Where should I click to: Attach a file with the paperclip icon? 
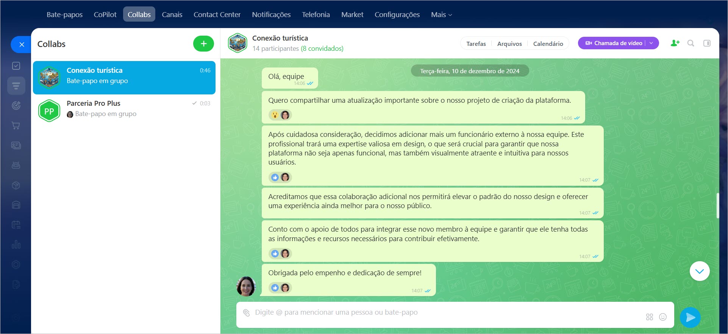point(247,313)
